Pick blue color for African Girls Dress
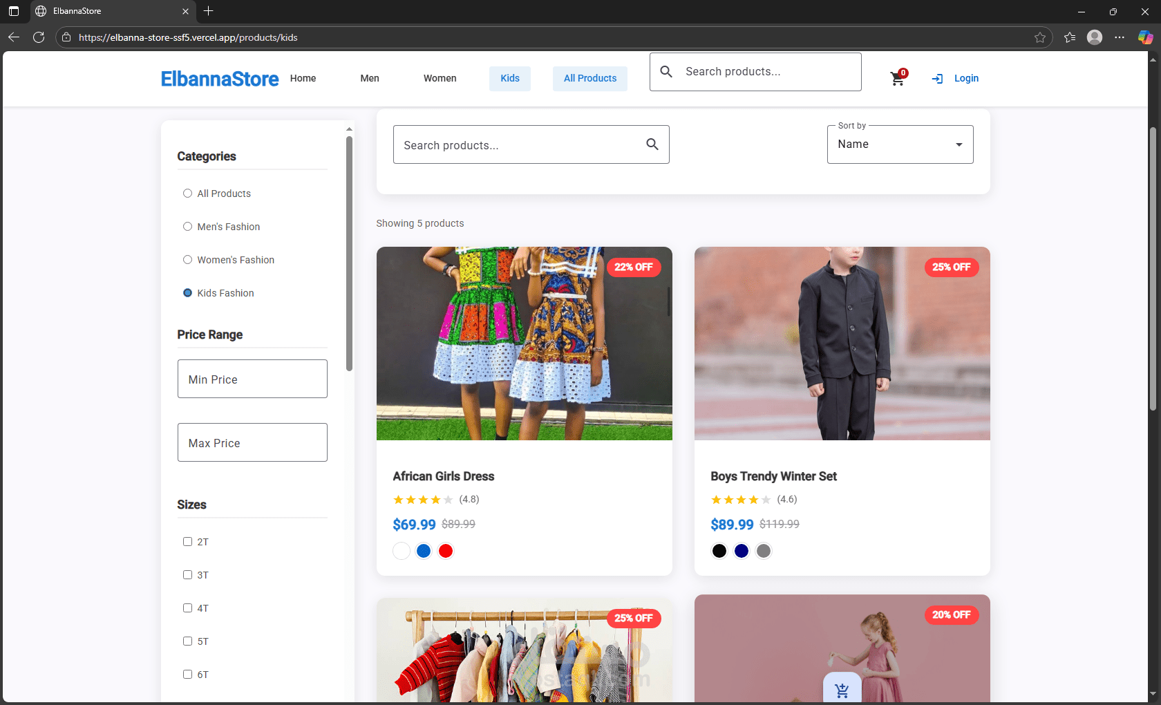This screenshot has width=1161, height=705. pyautogui.click(x=424, y=551)
